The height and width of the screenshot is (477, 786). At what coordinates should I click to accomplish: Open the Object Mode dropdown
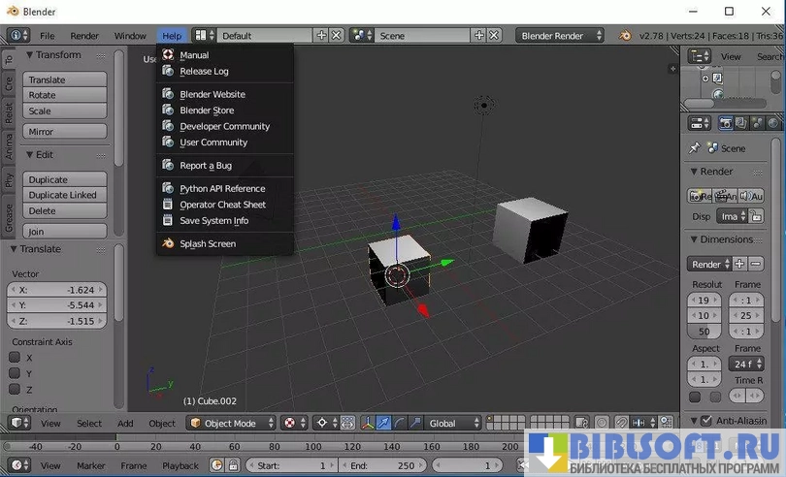point(230,423)
